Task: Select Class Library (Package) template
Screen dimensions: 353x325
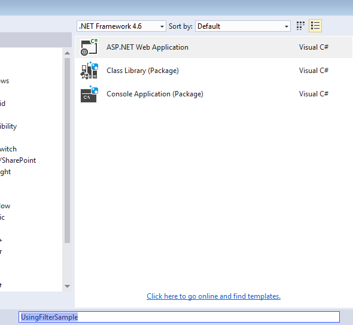Action: pos(214,71)
